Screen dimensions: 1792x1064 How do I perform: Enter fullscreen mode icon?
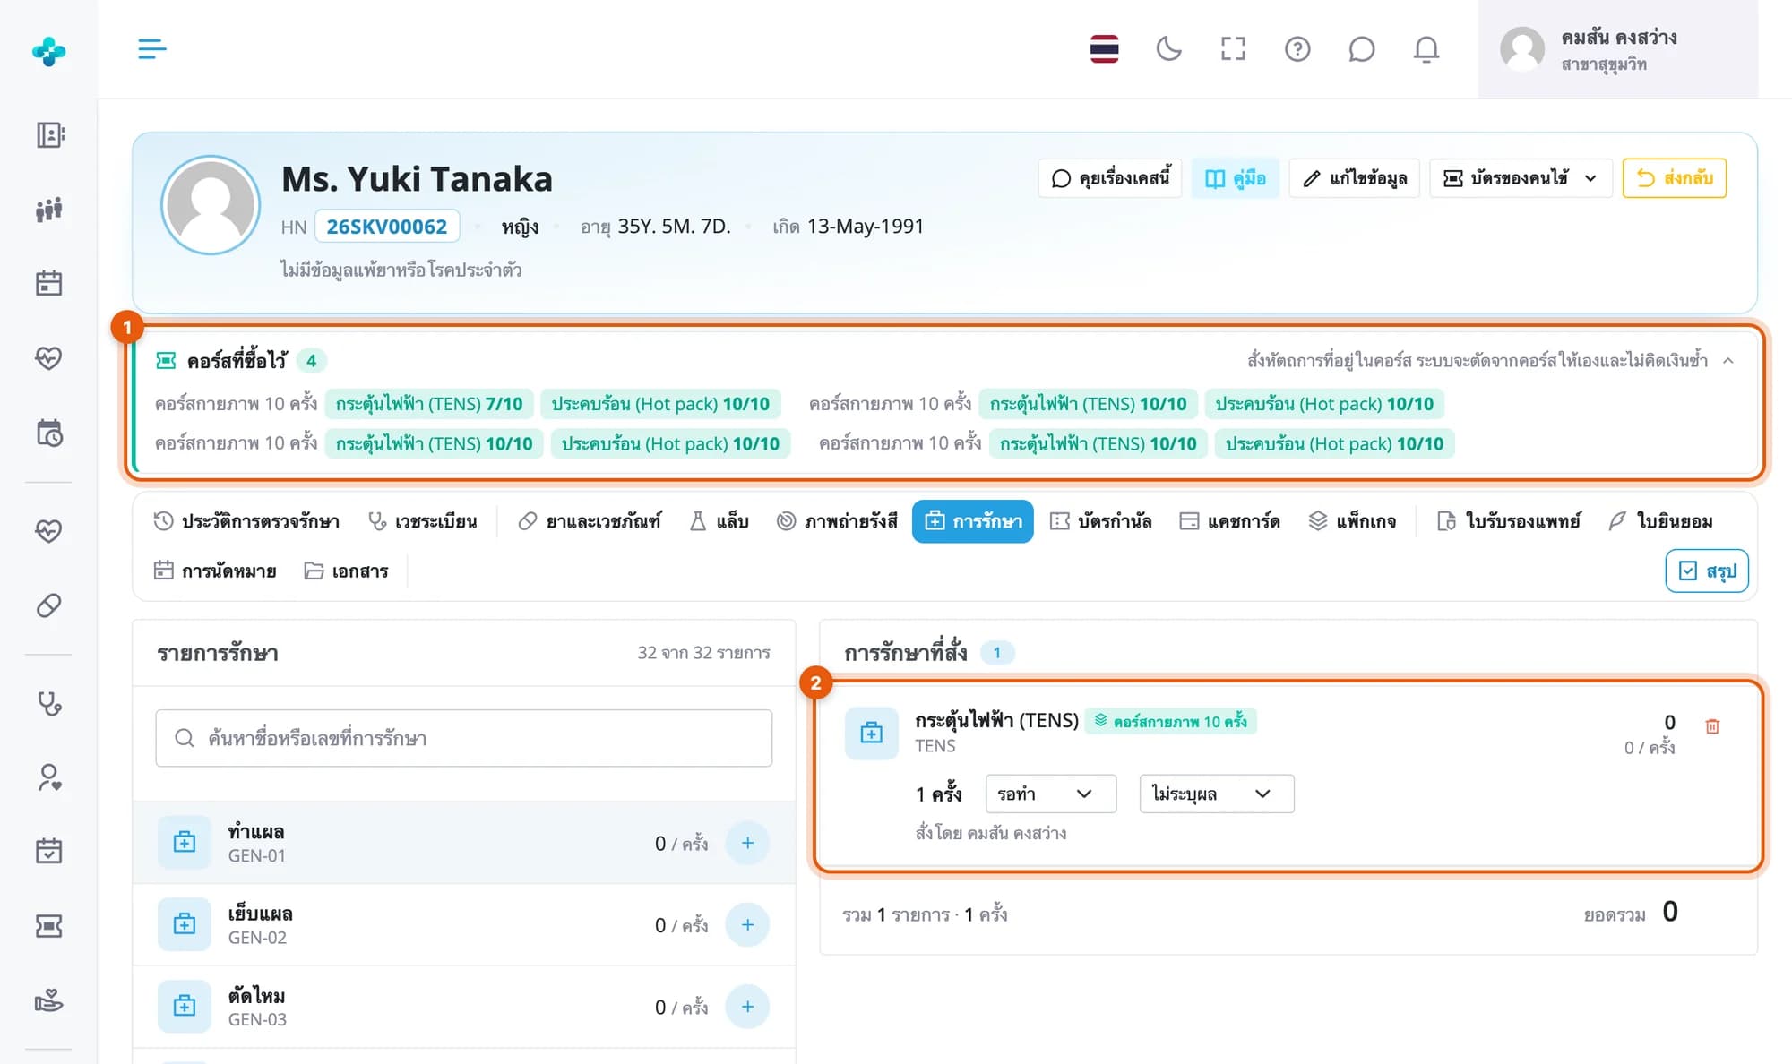point(1233,48)
